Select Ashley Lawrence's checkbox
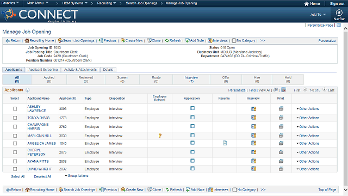The width and height of the screenshot is (348, 196). 15,109
